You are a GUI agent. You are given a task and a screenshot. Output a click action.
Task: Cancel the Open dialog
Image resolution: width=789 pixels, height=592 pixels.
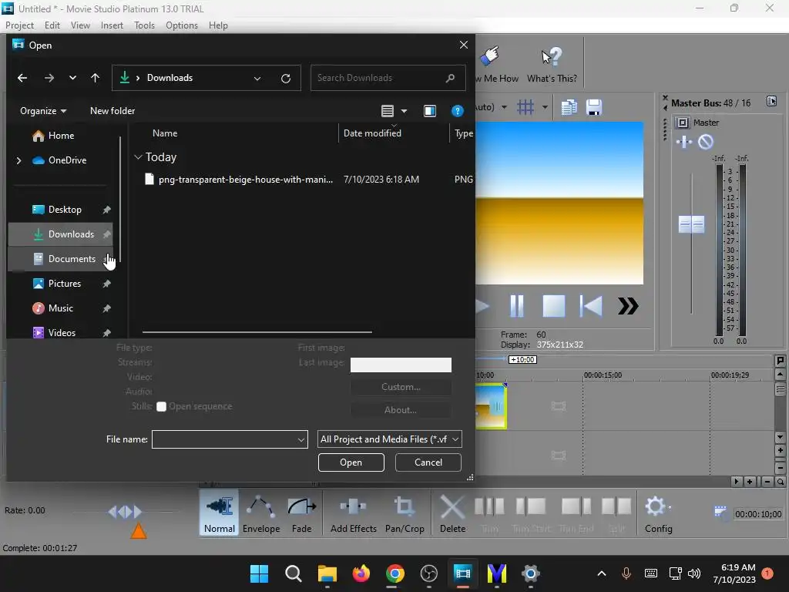[428, 462]
